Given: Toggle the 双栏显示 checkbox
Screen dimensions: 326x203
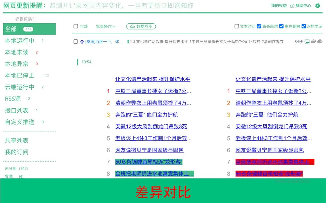Looking at the screenshot, I should 304,26.
